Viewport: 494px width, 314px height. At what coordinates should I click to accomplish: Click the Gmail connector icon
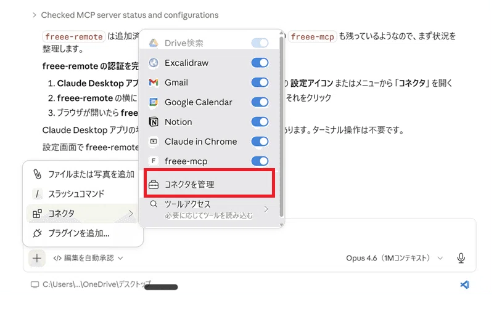(154, 83)
